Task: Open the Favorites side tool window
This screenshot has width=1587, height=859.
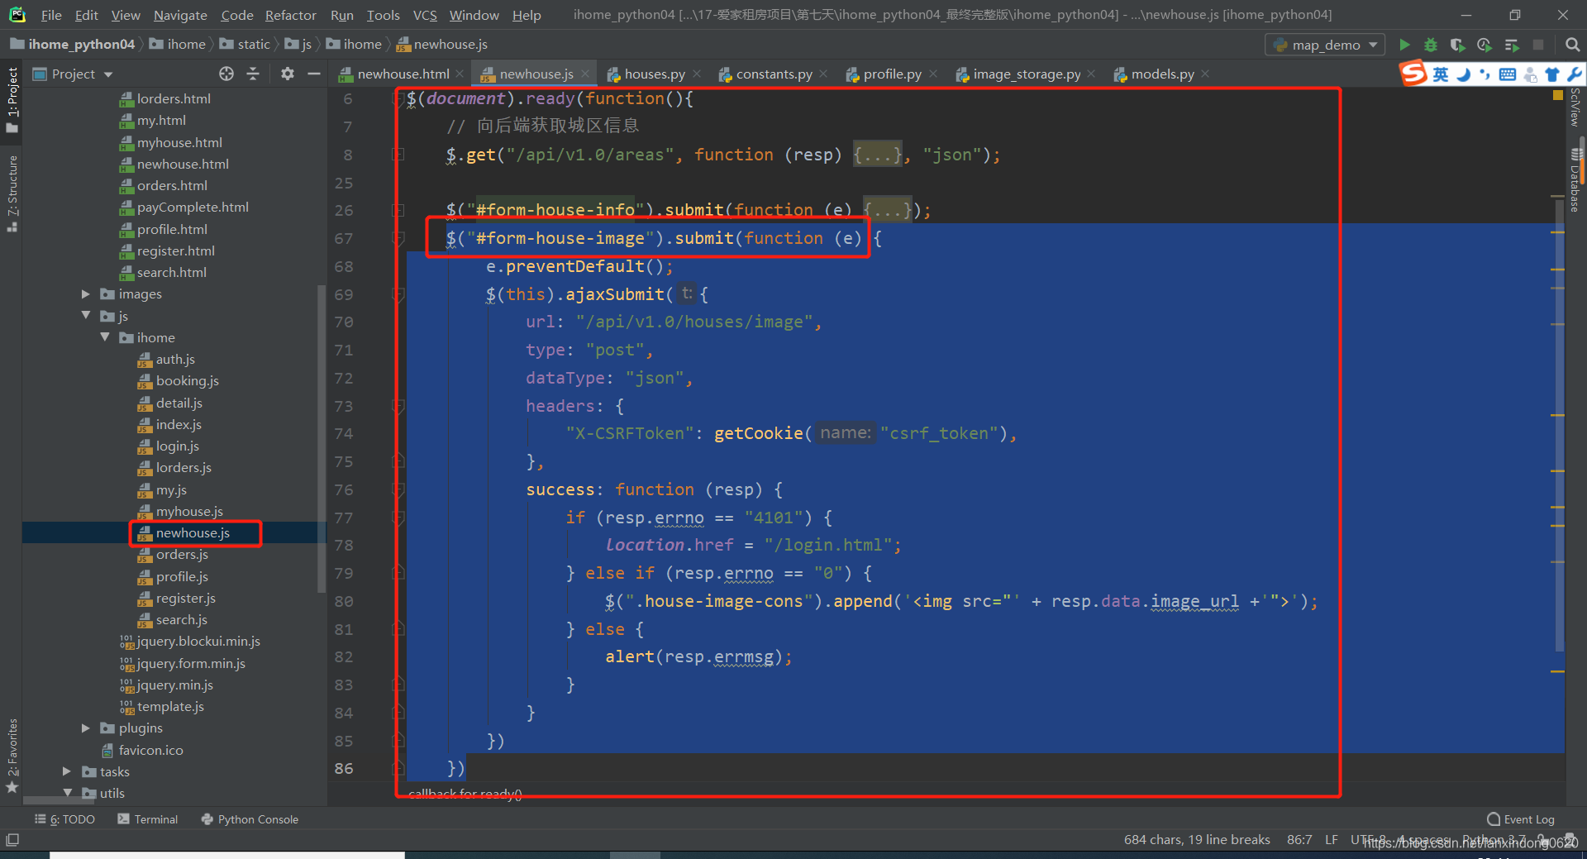Action: pyautogui.click(x=12, y=755)
